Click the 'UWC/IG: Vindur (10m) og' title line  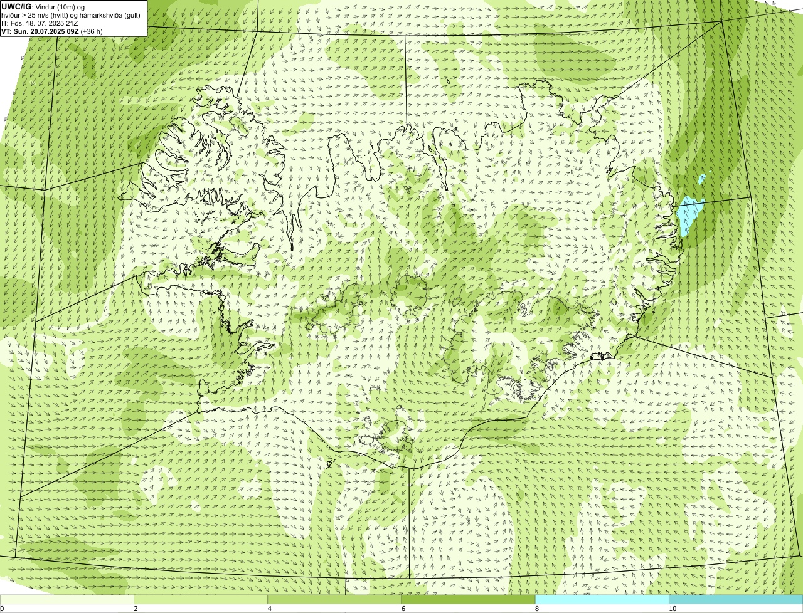[43, 6]
